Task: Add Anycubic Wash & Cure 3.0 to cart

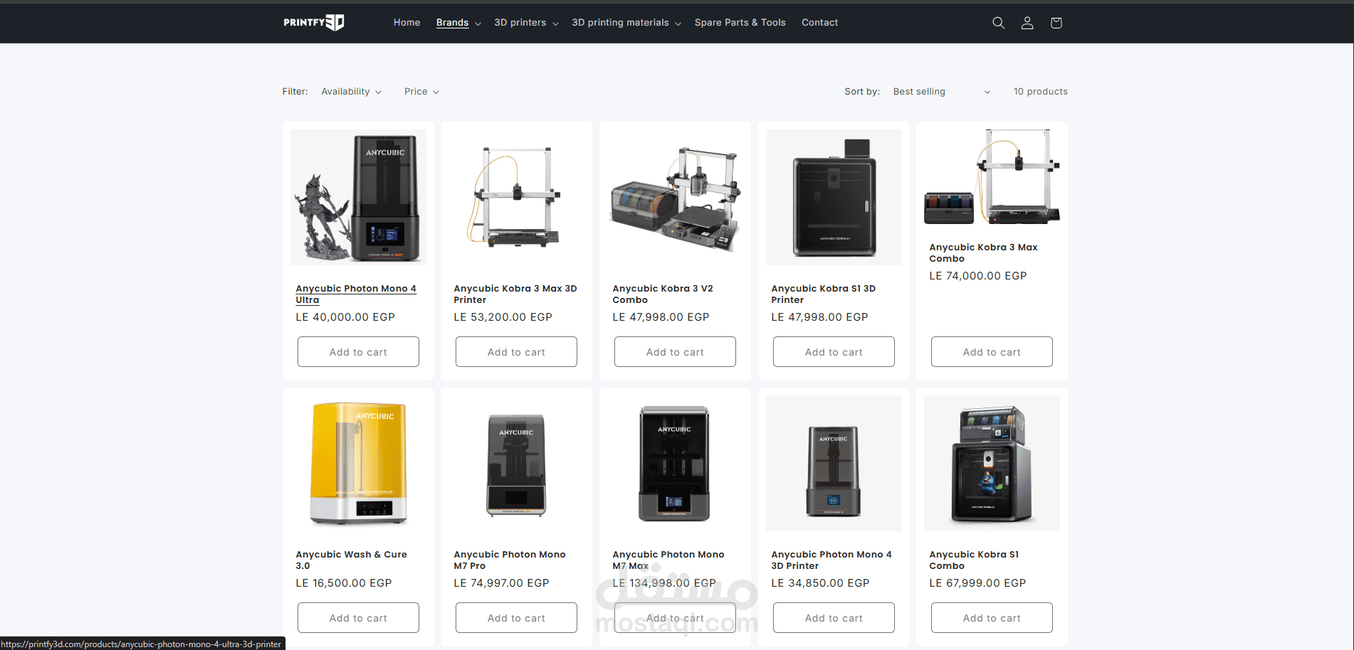Action: click(x=358, y=618)
